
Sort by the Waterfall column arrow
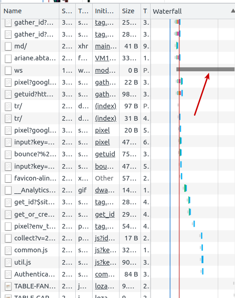point(233,11)
